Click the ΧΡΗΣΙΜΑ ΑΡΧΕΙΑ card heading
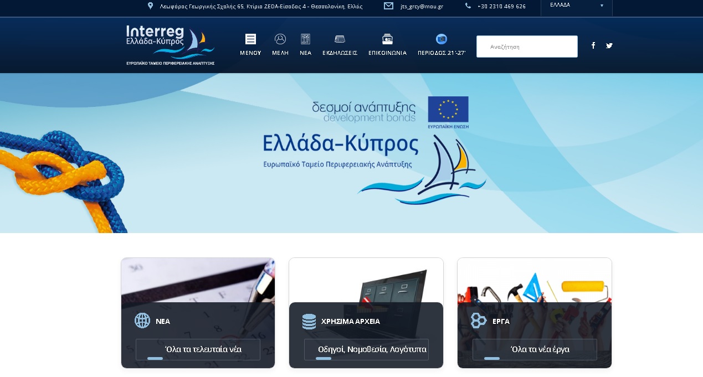 tap(351, 321)
